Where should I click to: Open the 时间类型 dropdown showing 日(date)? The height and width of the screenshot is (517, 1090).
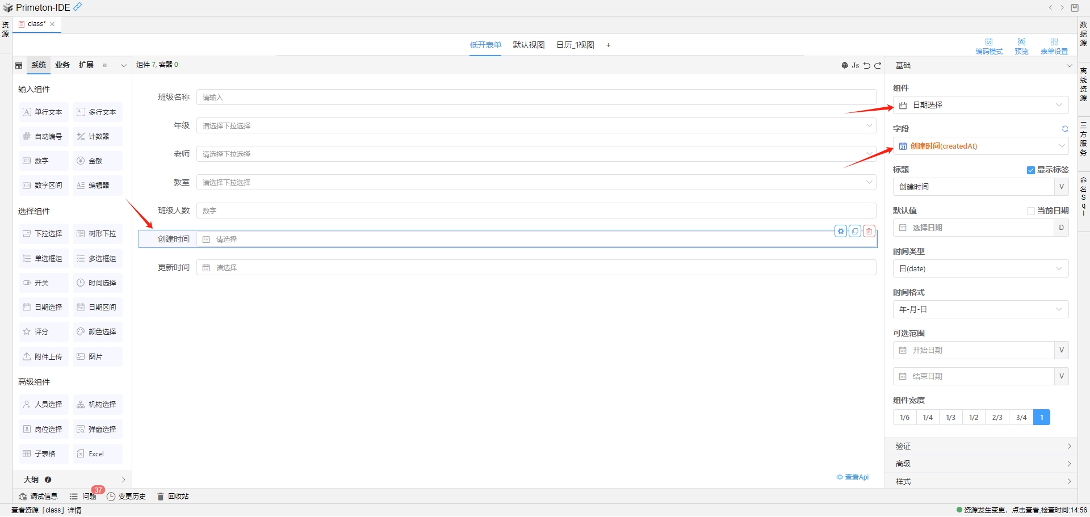click(x=980, y=268)
